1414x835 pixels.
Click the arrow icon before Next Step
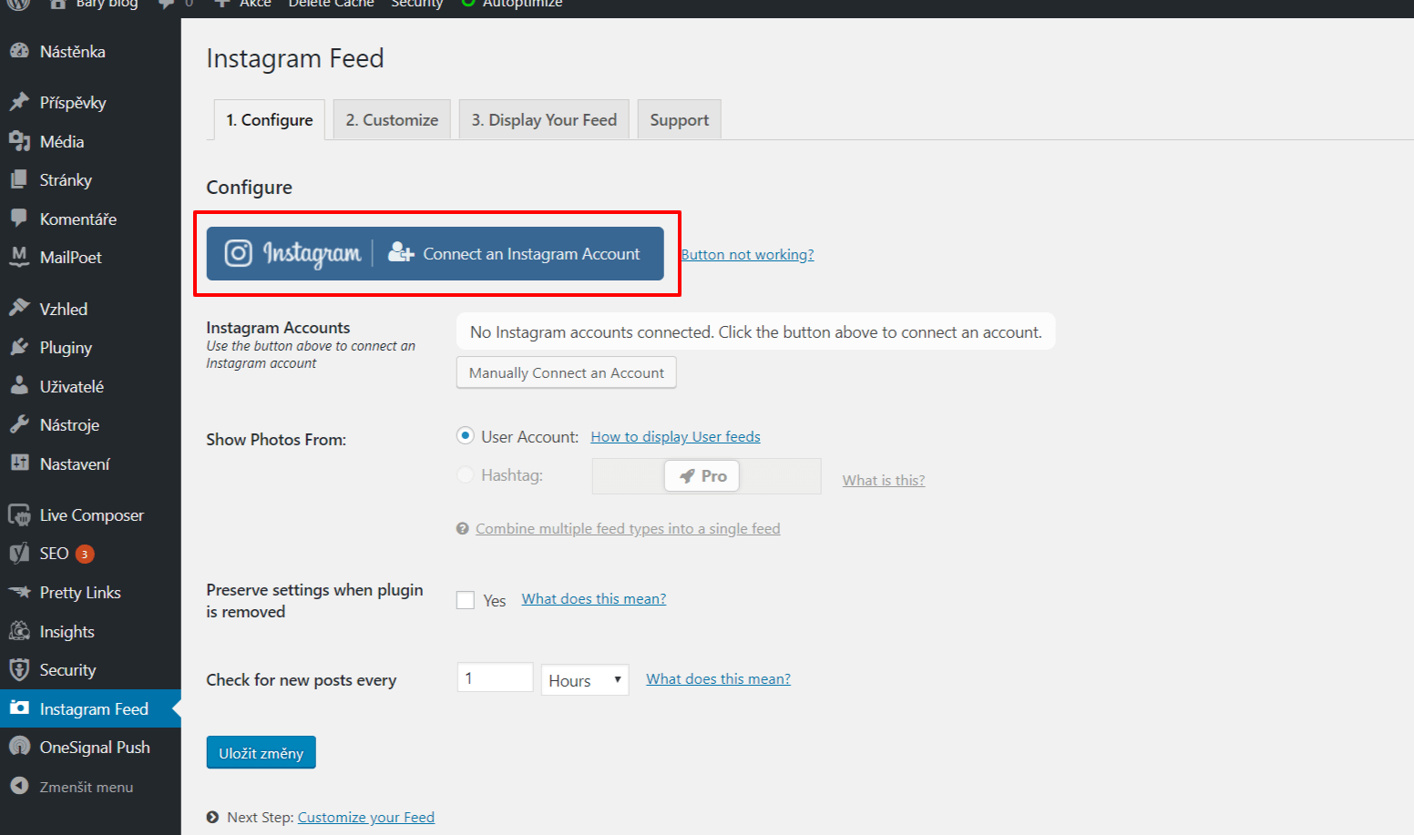pyautogui.click(x=212, y=817)
